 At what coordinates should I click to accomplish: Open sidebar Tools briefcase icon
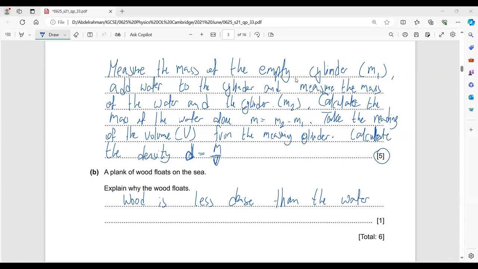(471, 60)
